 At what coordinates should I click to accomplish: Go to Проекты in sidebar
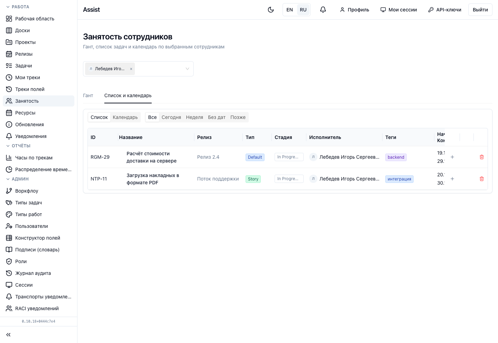[38, 42]
